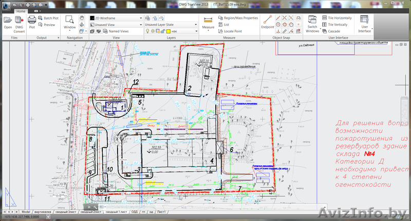Toggle the layer lightbulb on/off icon
The width and height of the screenshot is (411, 221).
[147, 31]
